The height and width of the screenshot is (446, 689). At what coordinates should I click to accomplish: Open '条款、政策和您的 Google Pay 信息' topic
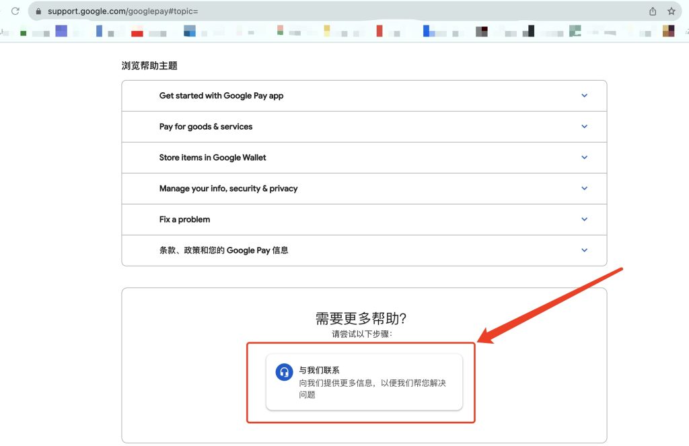click(x=223, y=250)
